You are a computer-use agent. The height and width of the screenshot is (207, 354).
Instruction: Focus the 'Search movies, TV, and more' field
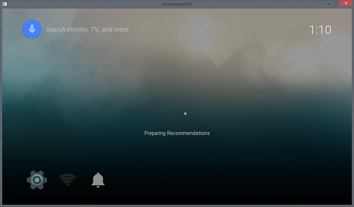(87, 29)
